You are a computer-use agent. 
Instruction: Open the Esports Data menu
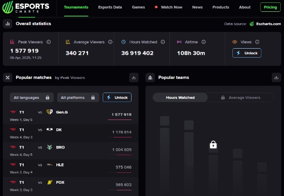coord(110,7)
